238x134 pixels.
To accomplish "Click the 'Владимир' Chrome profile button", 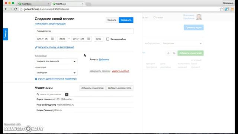I will (x=228, y=3).
